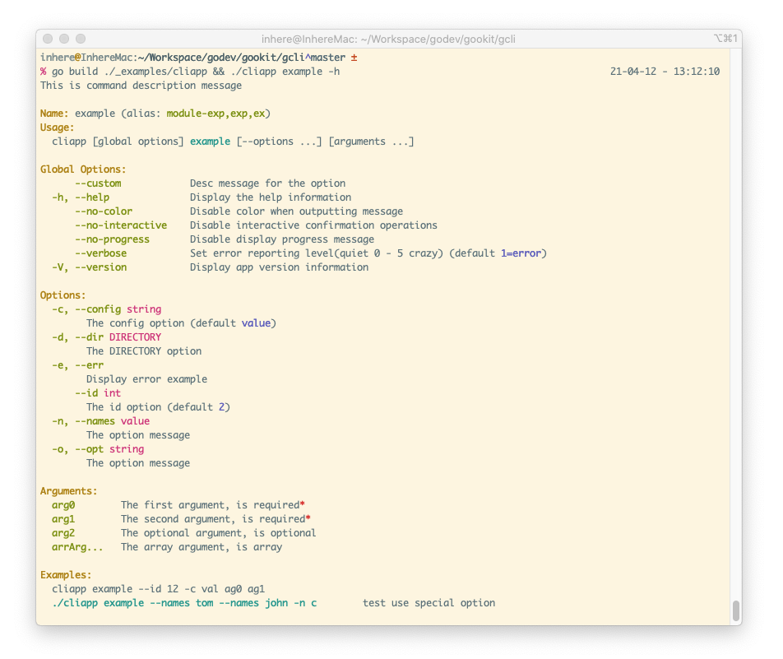Click the green zoom traffic light button
The width and height of the screenshot is (783, 659).
[79, 38]
